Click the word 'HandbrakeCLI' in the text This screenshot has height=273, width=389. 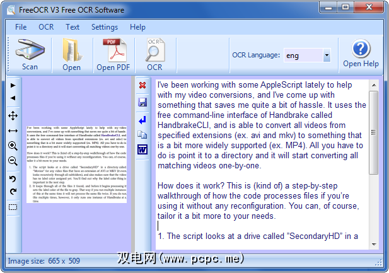tap(183, 125)
